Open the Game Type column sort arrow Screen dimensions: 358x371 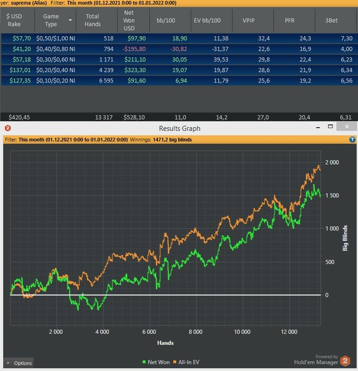70,20
